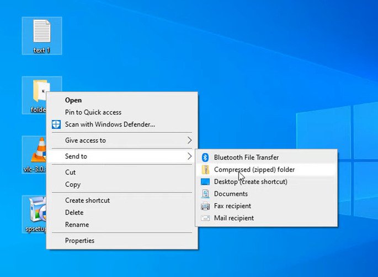Viewport: 378px width, 277px height.
Task: Expand the Send to submenu arrow
Action: 189,156
